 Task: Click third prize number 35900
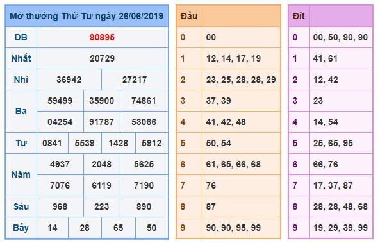101,101
